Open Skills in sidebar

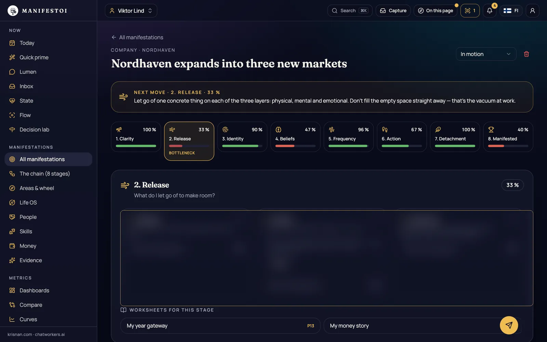click(49, 232)
